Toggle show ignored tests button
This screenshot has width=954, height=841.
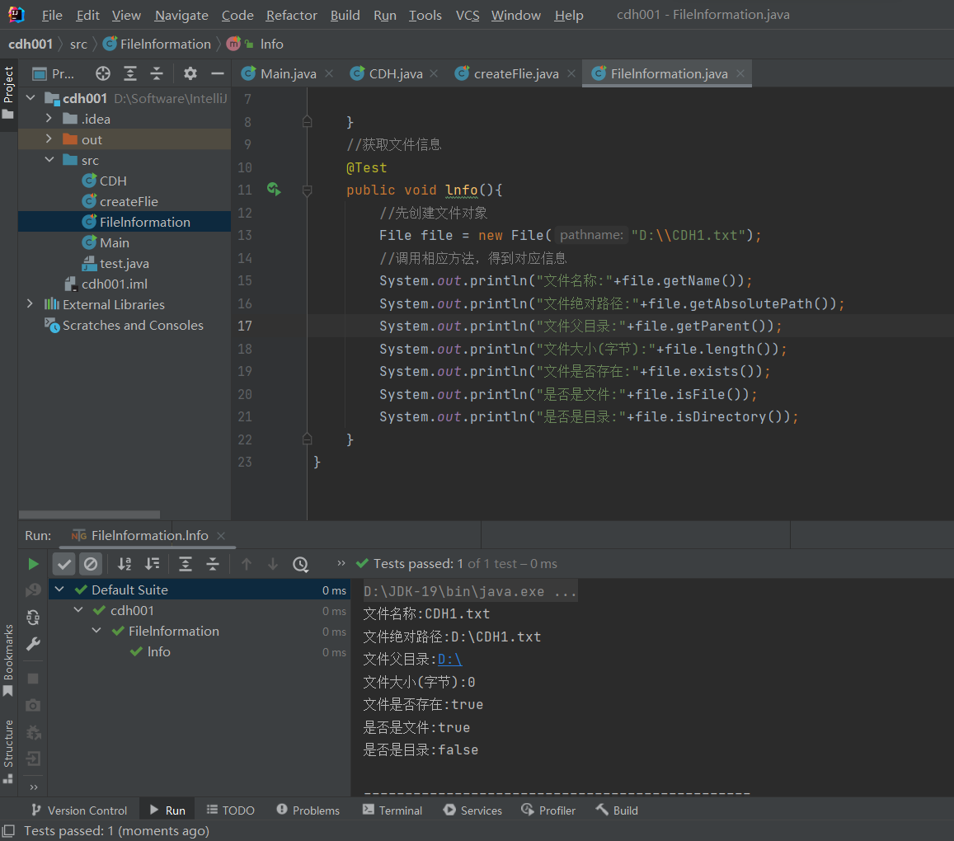point(91,564)
